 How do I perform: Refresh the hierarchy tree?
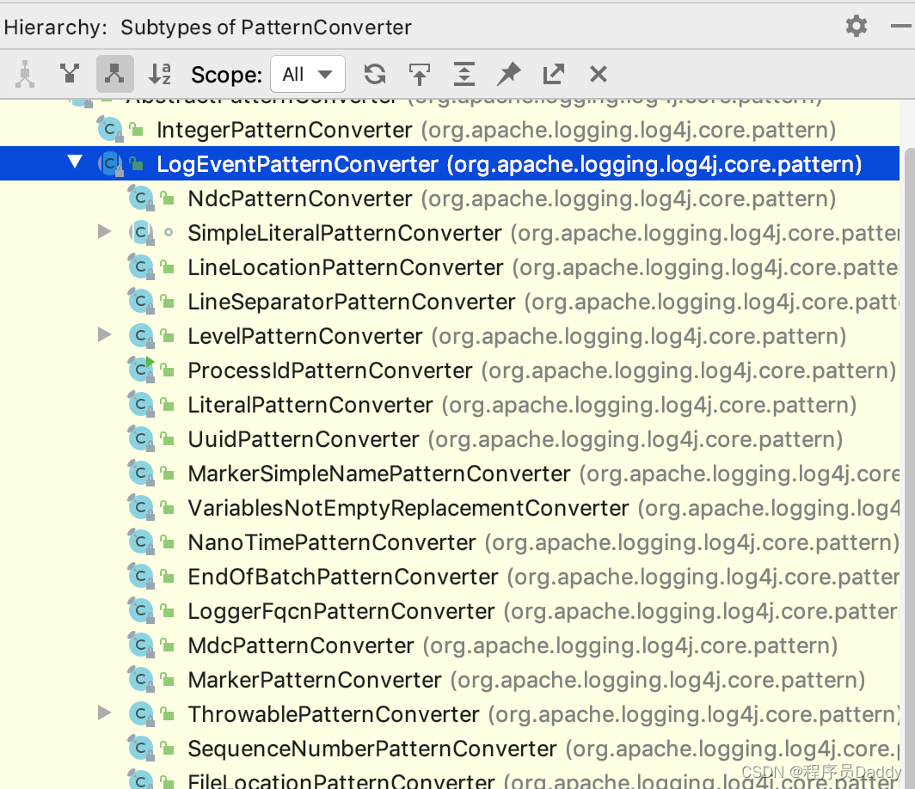(375, 74)
